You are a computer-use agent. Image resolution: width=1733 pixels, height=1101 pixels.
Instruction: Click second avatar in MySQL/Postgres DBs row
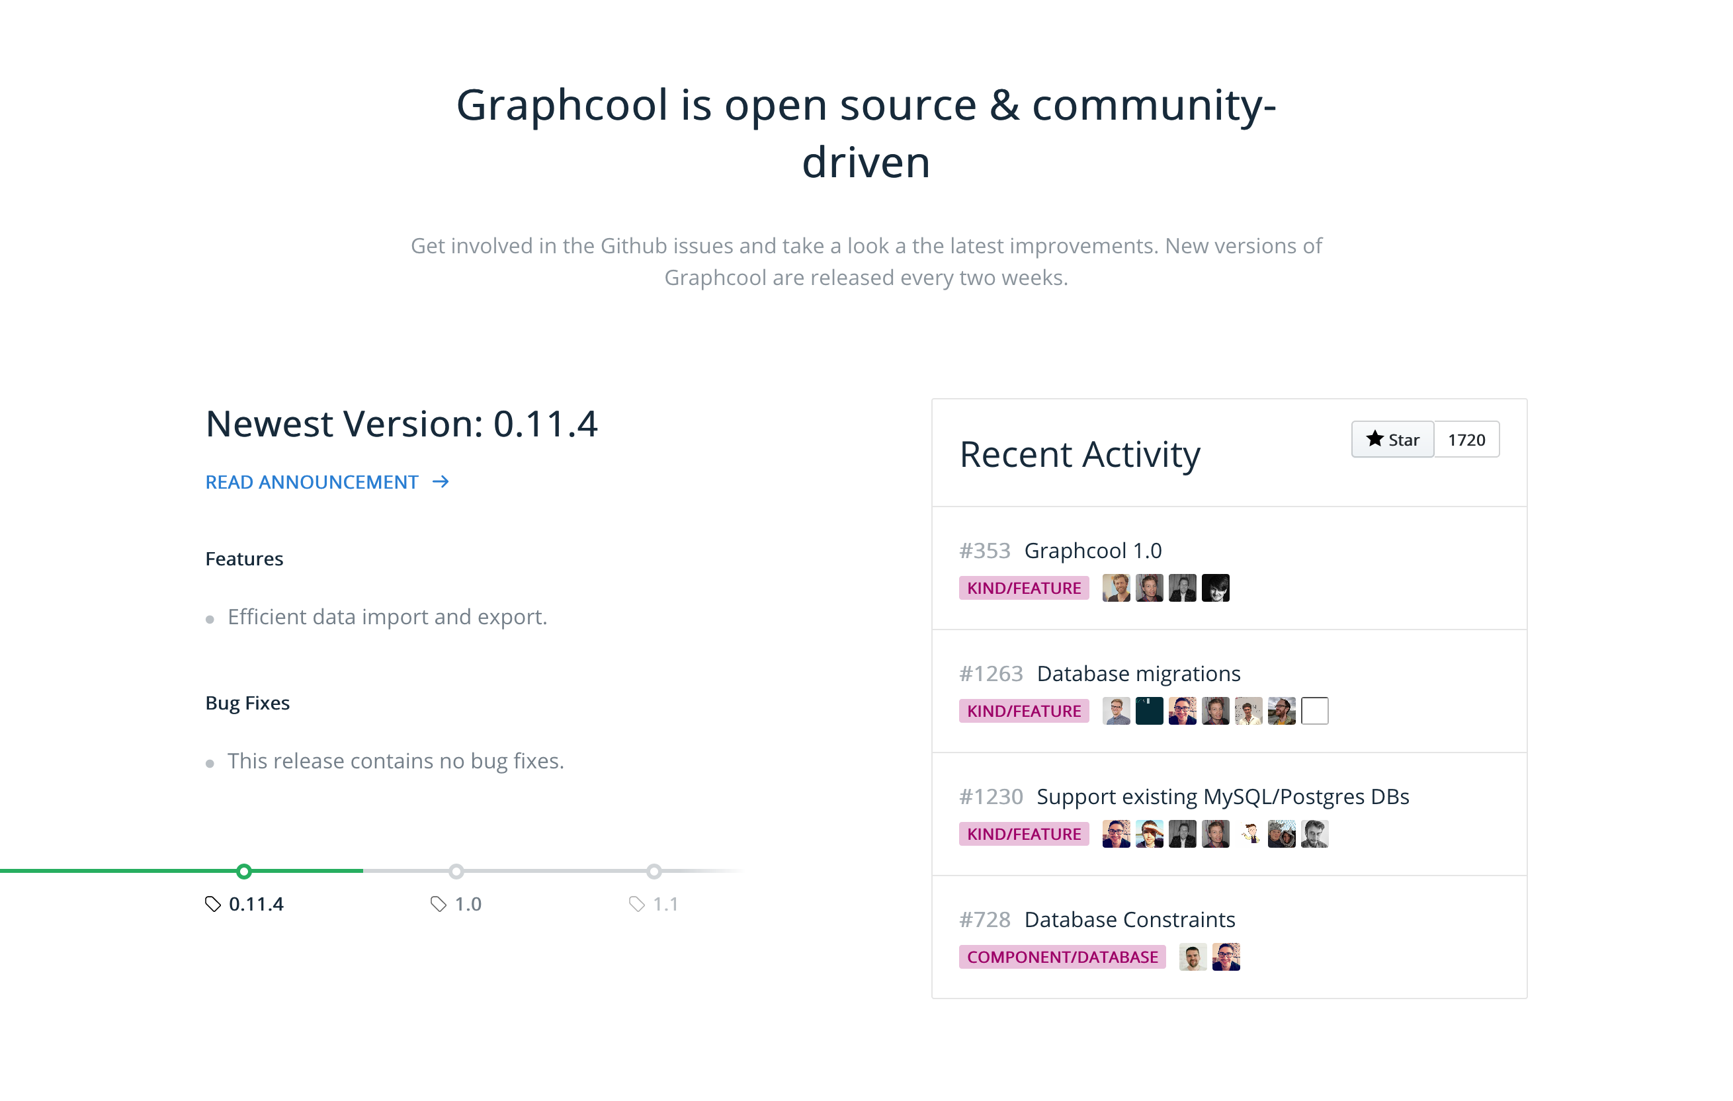1150,834
